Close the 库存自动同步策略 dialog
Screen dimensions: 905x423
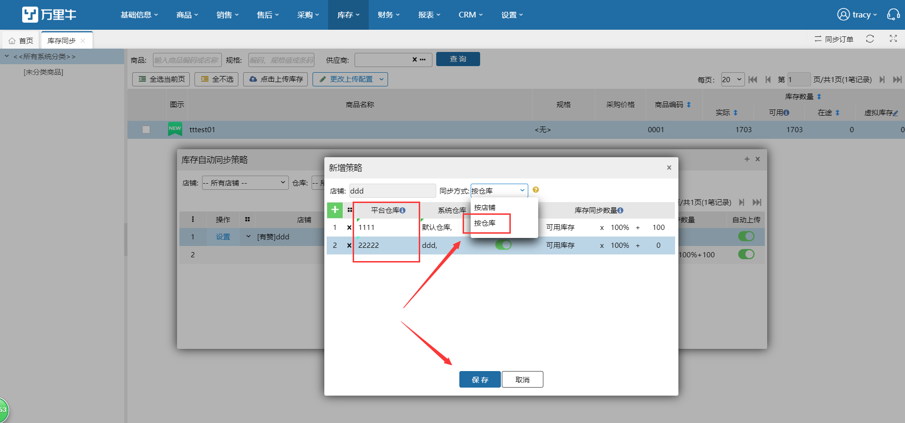tap(758, 159)
